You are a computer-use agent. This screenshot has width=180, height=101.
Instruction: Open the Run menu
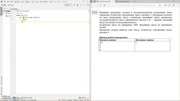click(33, 2)
